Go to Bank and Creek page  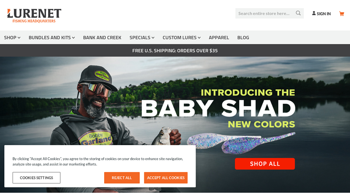point(102,37)
